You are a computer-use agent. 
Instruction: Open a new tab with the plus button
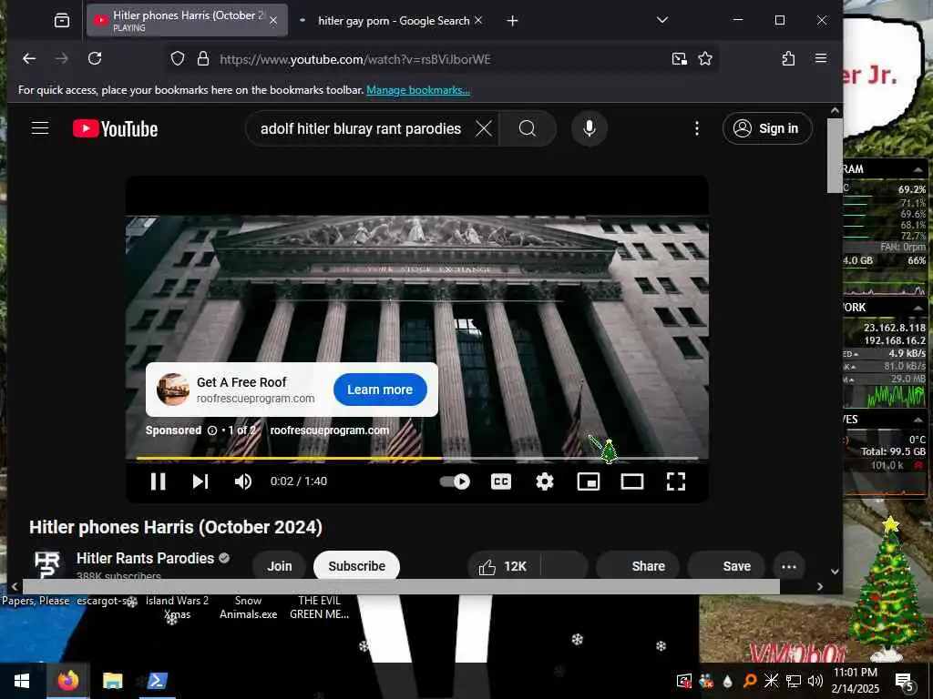pos(512,21)
